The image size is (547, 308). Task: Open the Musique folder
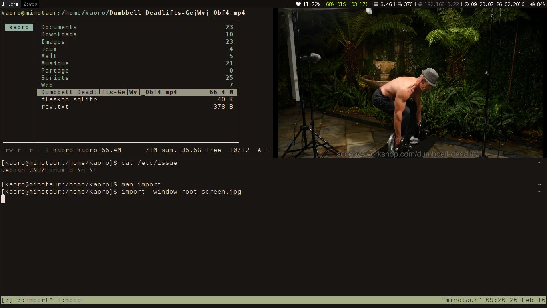coord(55,63)
